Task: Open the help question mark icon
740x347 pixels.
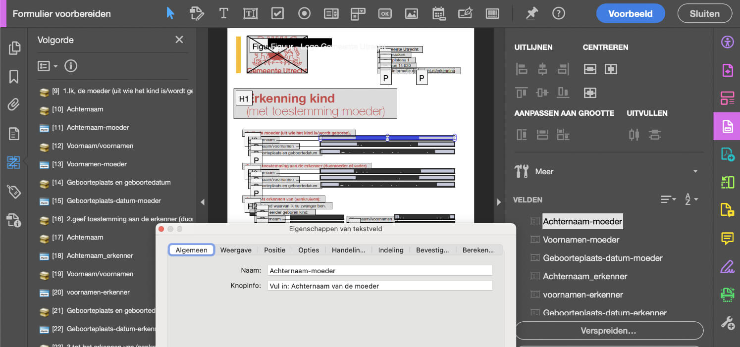Action: [x=559, y=13]
